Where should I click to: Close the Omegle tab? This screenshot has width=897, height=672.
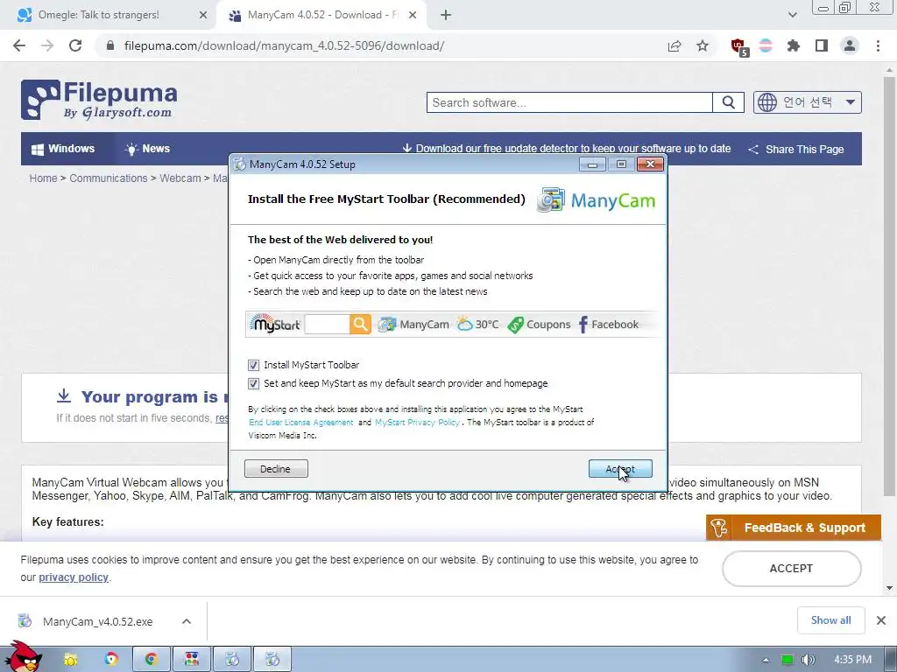point(203,15)
